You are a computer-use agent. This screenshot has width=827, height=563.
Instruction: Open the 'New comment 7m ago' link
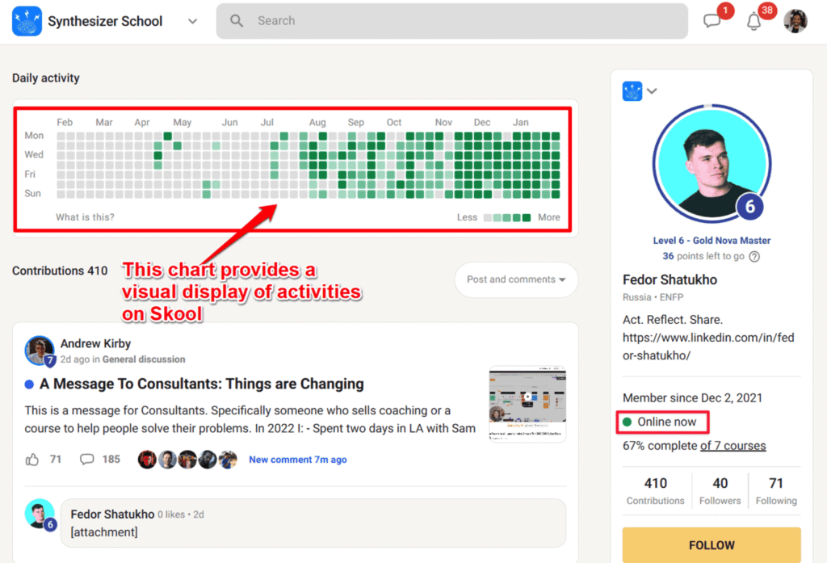298,460
